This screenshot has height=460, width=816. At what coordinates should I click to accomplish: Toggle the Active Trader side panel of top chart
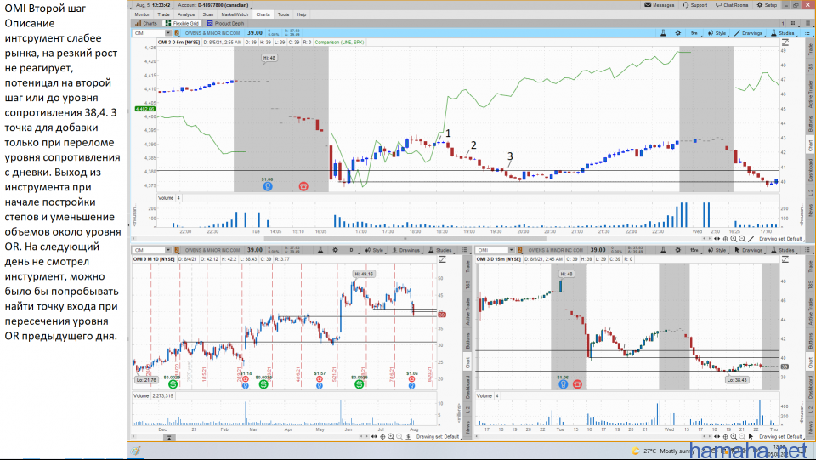tap(810, 94)
